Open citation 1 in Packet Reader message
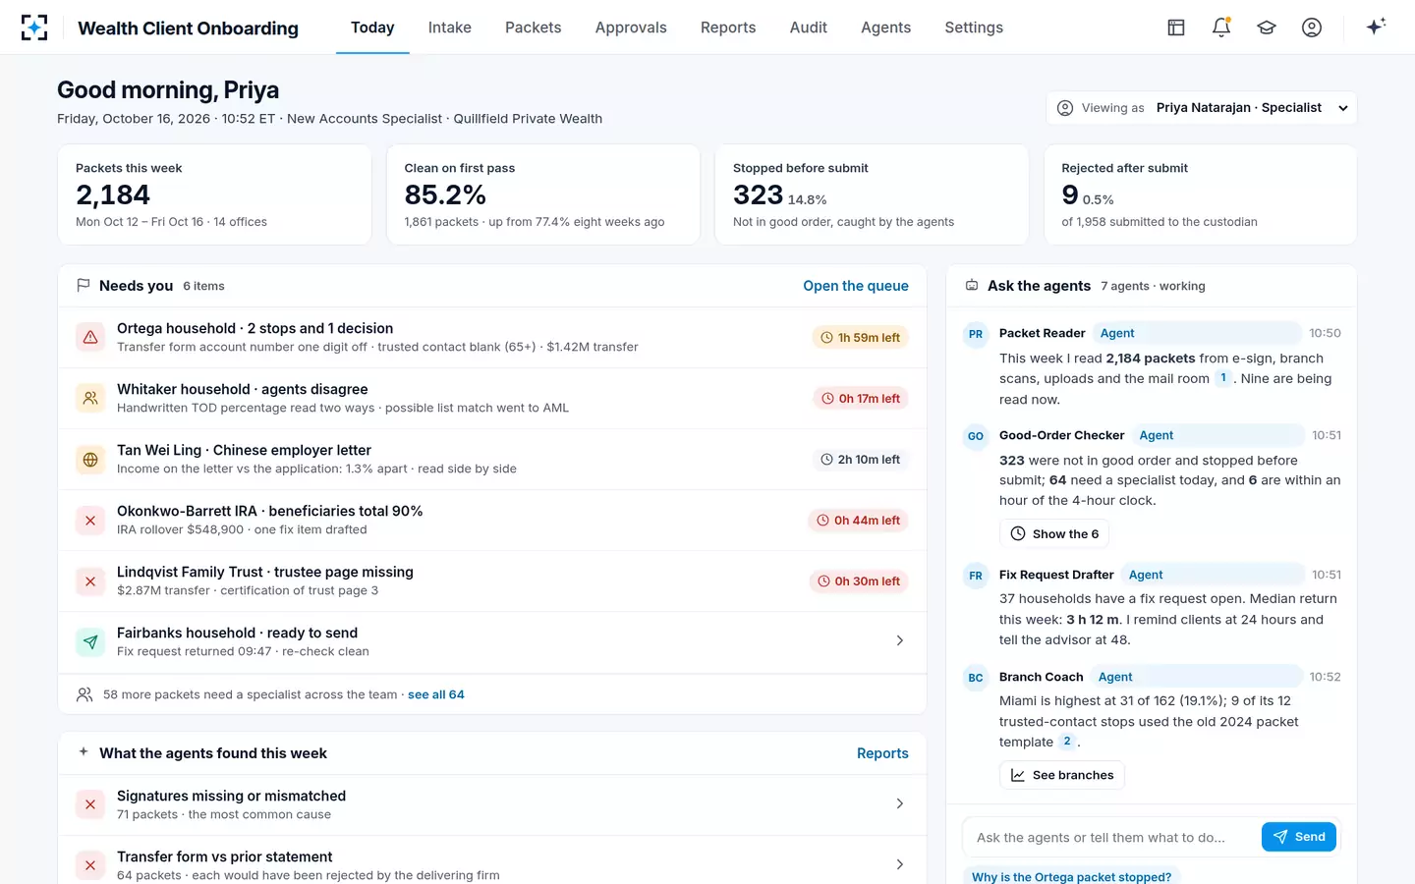1415x884 pixels. pos(1223,378)
